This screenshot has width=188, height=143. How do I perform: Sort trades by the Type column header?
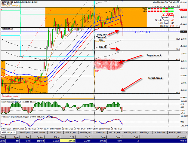12,137
